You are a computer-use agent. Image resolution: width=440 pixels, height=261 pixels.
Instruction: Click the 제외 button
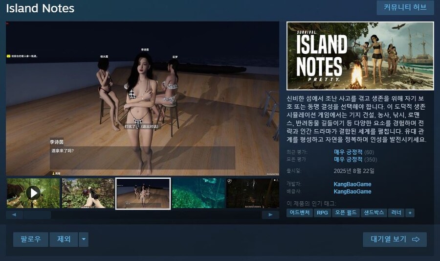pos(64,239)
